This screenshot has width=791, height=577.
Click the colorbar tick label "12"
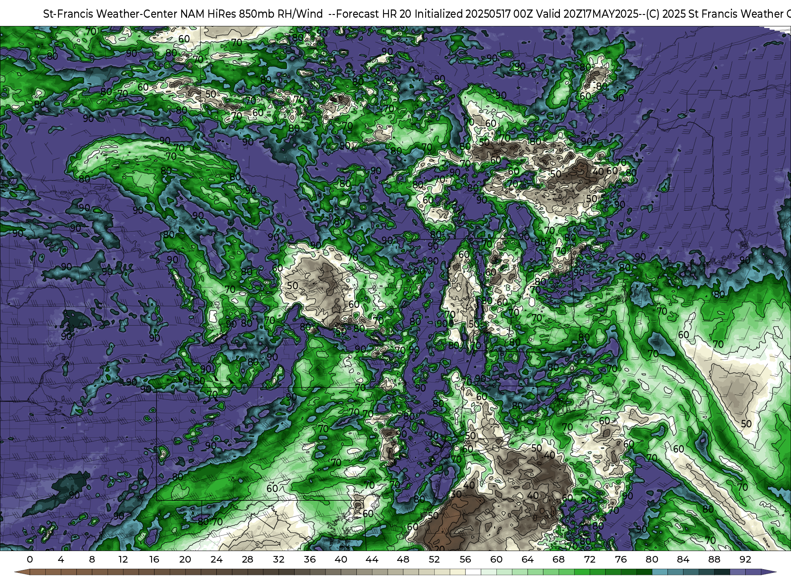(123, 559)
